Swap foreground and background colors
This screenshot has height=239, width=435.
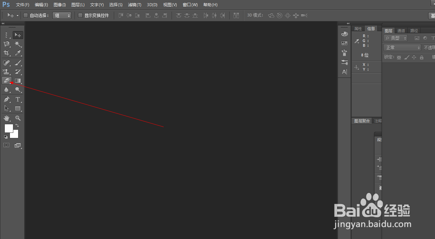point(17,125)
